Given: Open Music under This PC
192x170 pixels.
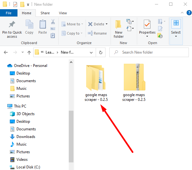Looking at the screenshot, I should tap(18, 144).
